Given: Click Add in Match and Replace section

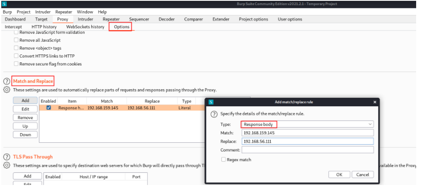Looking at the screenshot, I should click(x=25, y=100).
